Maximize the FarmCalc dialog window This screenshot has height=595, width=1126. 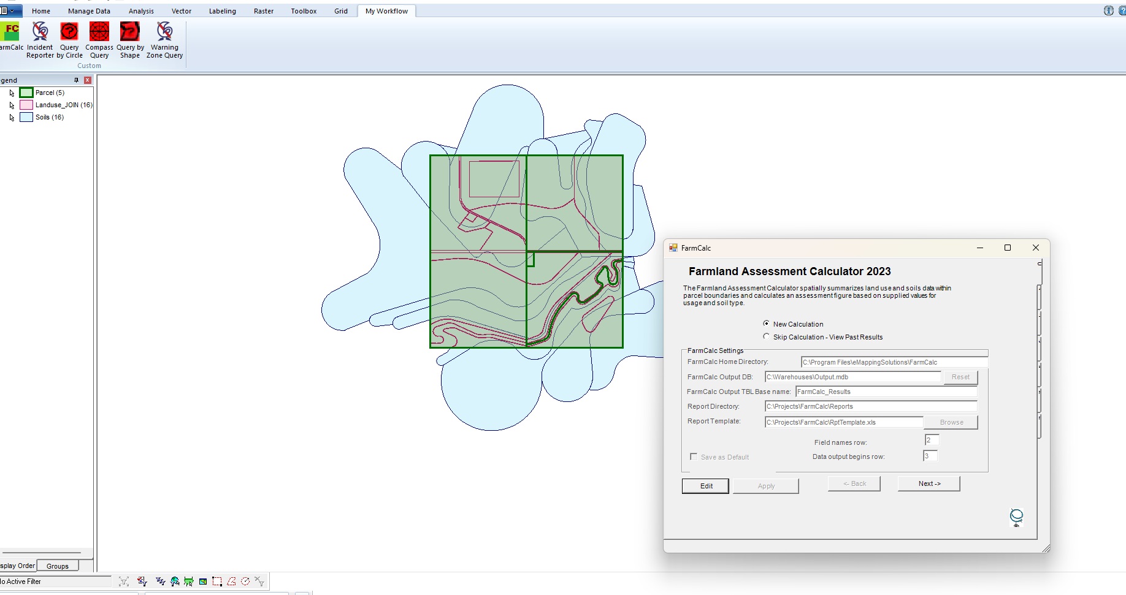1007,248
